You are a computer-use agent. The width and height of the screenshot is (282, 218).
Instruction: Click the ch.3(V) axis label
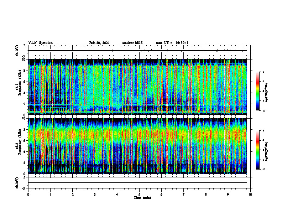(17, 183)
